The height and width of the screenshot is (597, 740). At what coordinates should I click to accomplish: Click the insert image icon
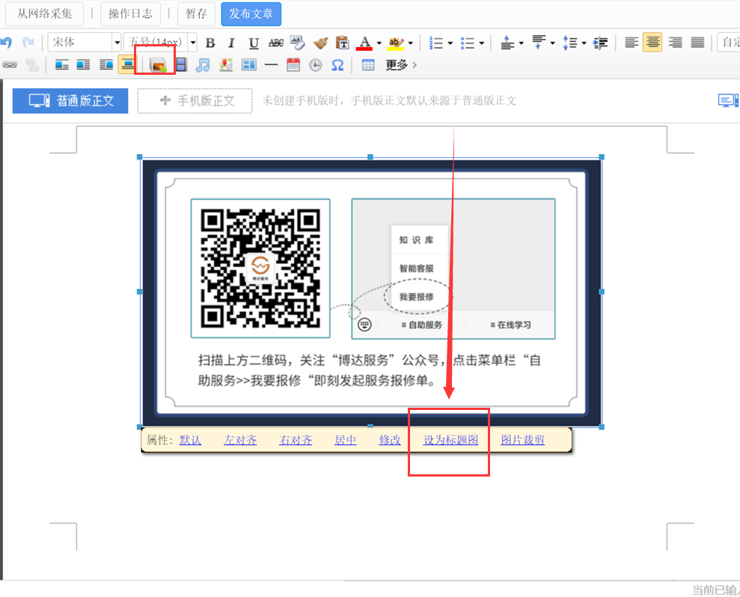tap(158, 65)
